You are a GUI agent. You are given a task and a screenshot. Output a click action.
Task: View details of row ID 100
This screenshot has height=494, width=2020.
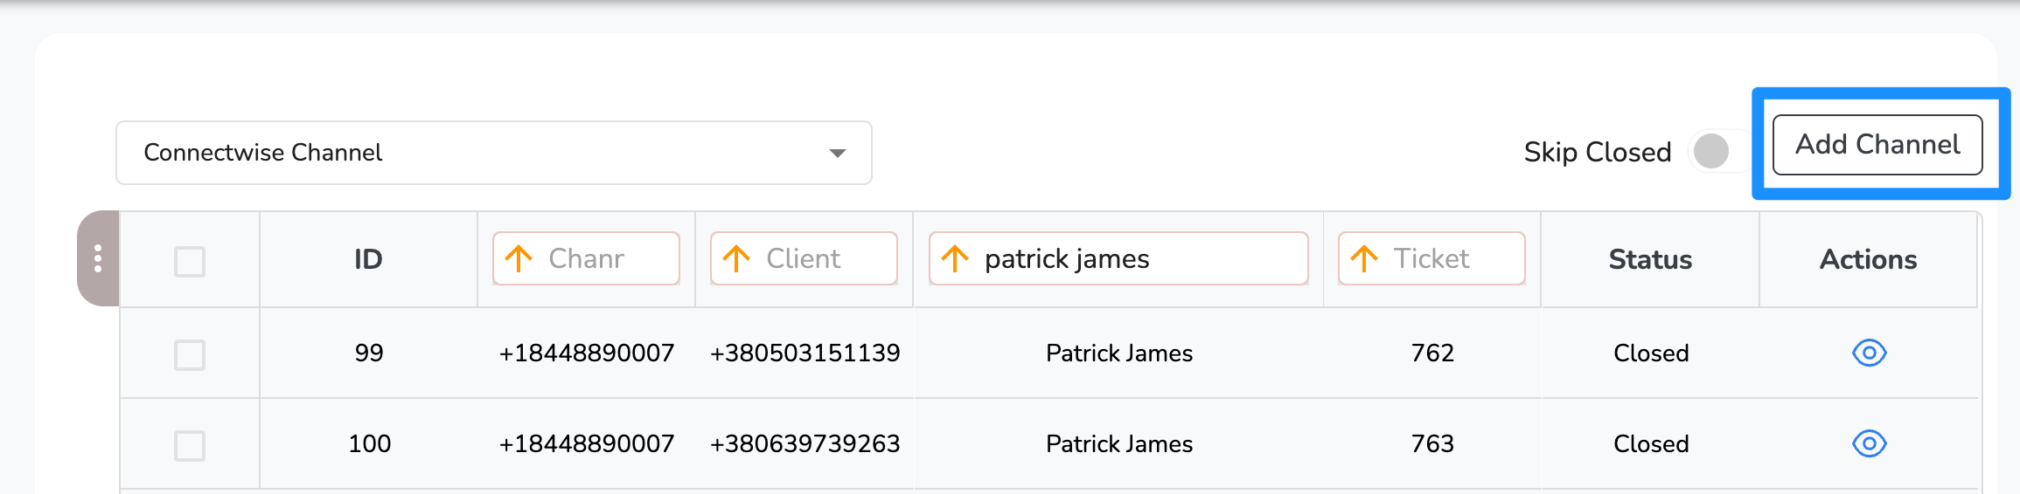pyautogui.click(x=1869, y=443)
